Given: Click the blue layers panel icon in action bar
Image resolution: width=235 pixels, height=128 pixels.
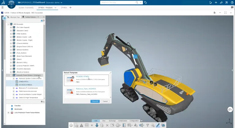Looking at the screenshot, I should 141,125.
